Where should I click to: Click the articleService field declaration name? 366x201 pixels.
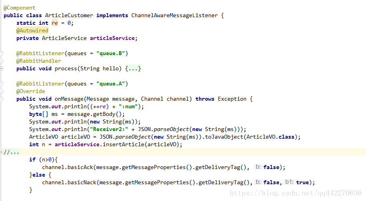point(112,38)
